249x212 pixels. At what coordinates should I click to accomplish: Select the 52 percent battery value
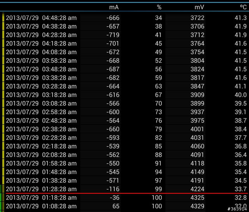click(x=158, y=61)
